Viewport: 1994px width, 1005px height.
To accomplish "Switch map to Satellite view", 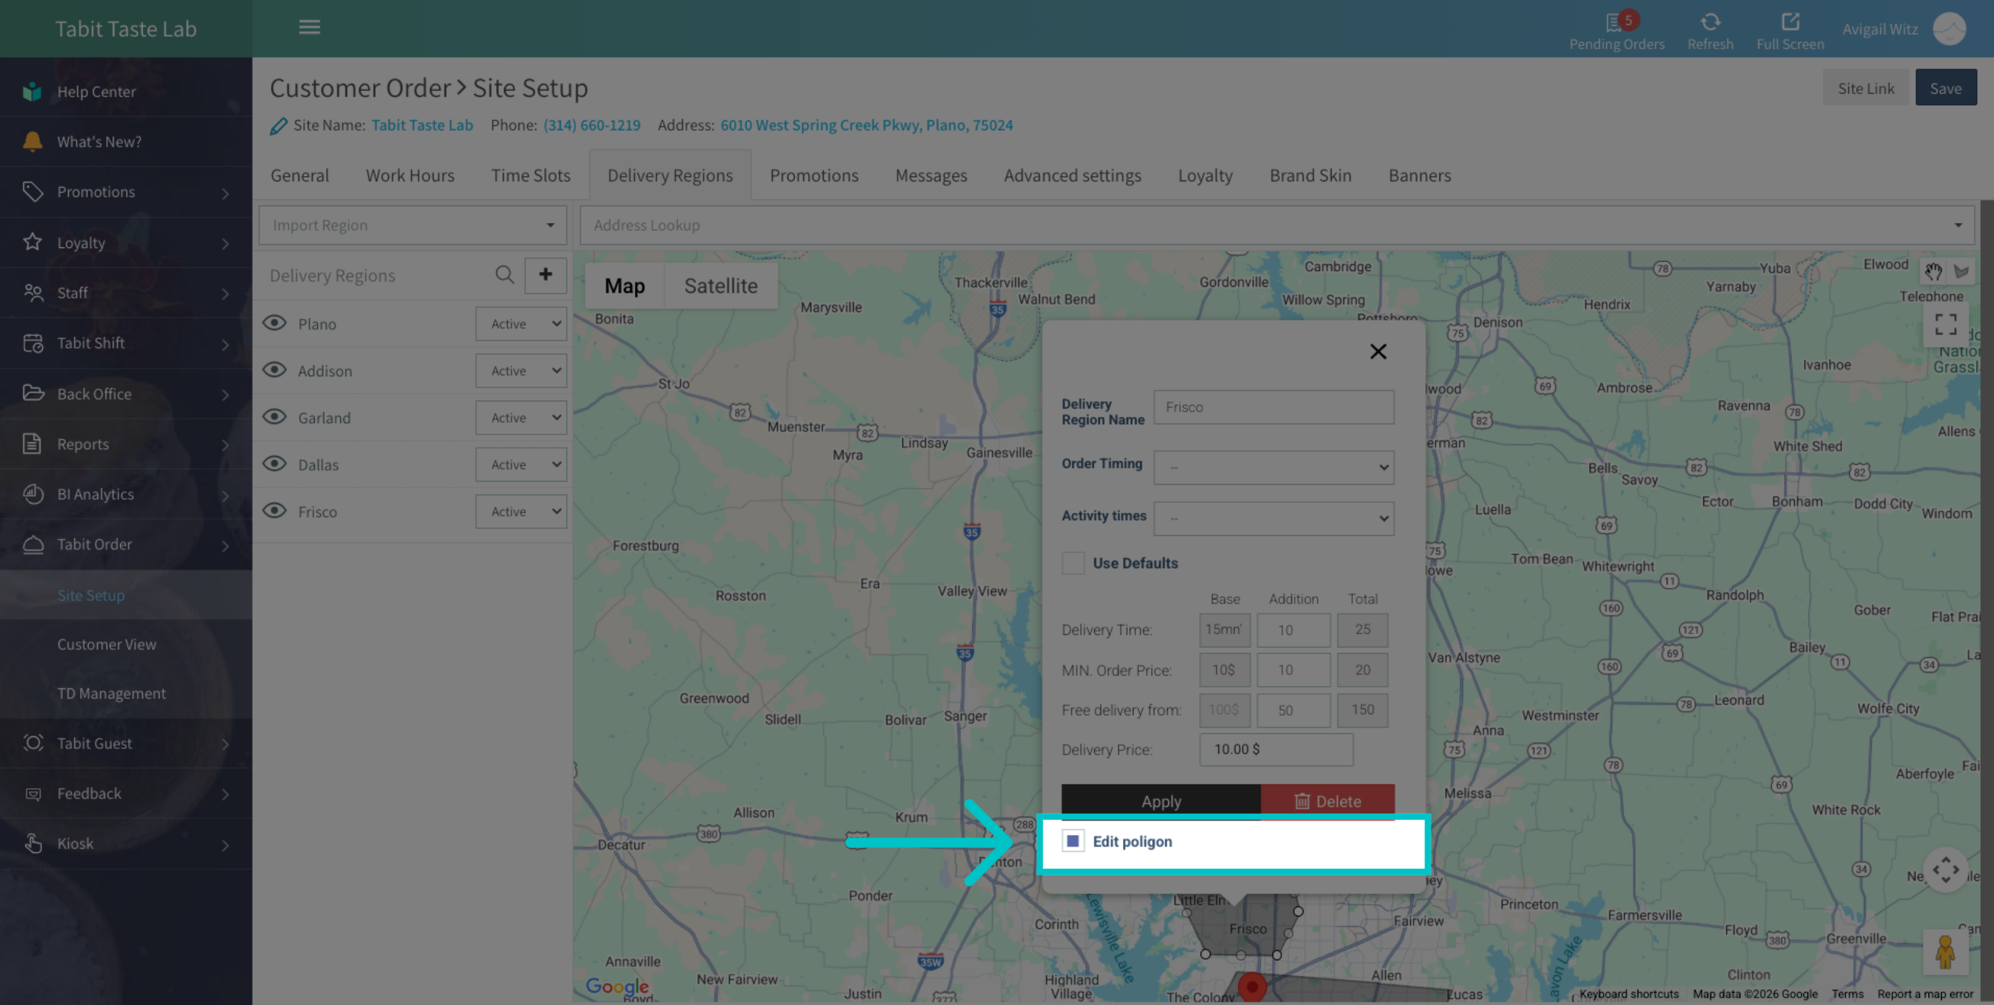I will (x=721, y=286).
